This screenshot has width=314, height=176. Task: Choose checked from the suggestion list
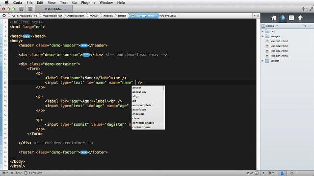click(147, 114)
